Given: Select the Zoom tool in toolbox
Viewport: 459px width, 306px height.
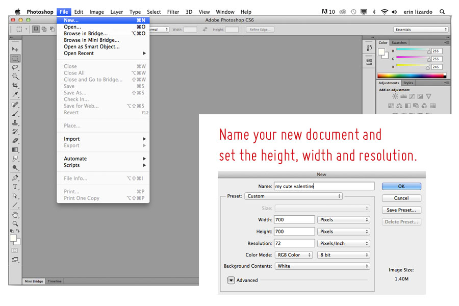Looking at the screenshot, I should [15, 224].
